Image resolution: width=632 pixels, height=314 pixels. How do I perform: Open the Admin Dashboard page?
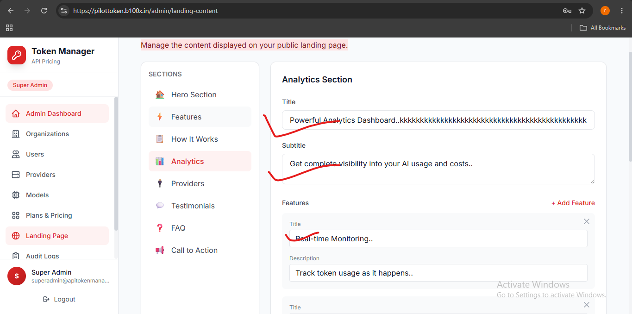57,113
